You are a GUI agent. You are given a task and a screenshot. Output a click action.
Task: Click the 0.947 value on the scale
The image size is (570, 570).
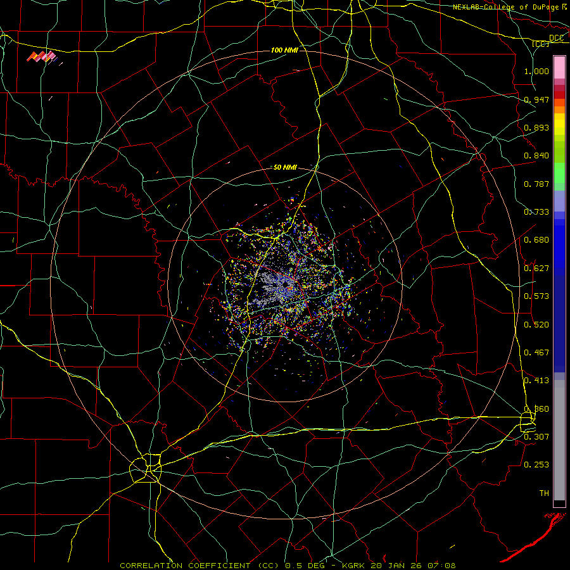pos(536,99)
